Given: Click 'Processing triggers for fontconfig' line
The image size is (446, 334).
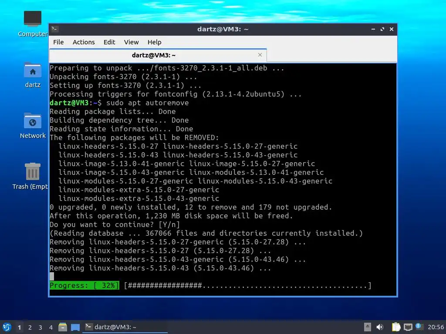Looking at the screenshot, I should [176, 94].
